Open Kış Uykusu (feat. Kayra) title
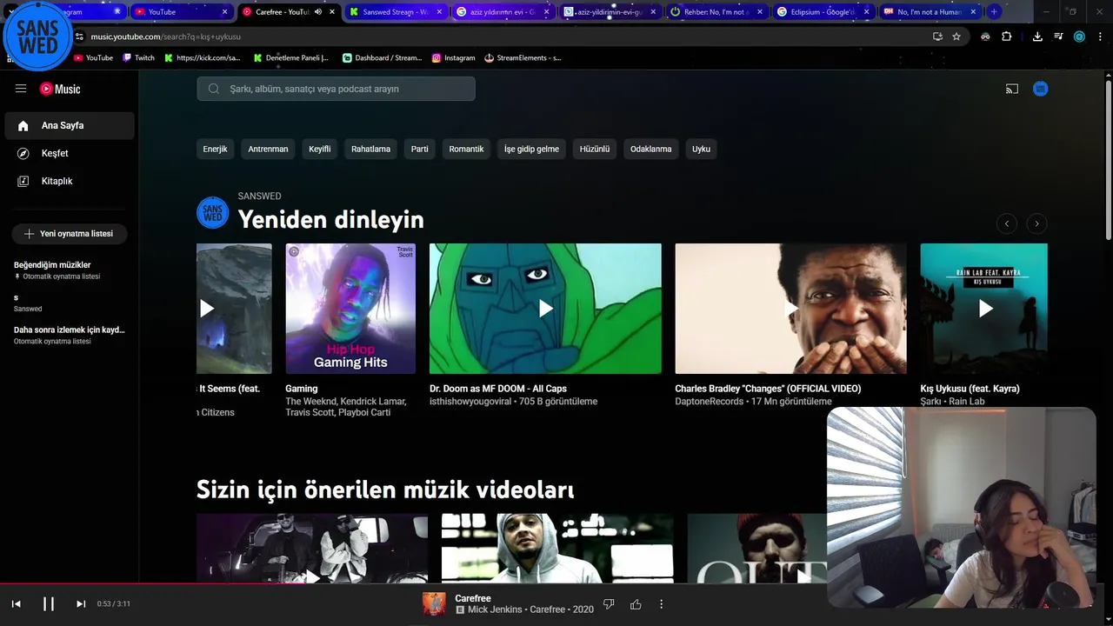This screenshot has height=626, width=1113. pyautogui.click(x=970, y=389)
